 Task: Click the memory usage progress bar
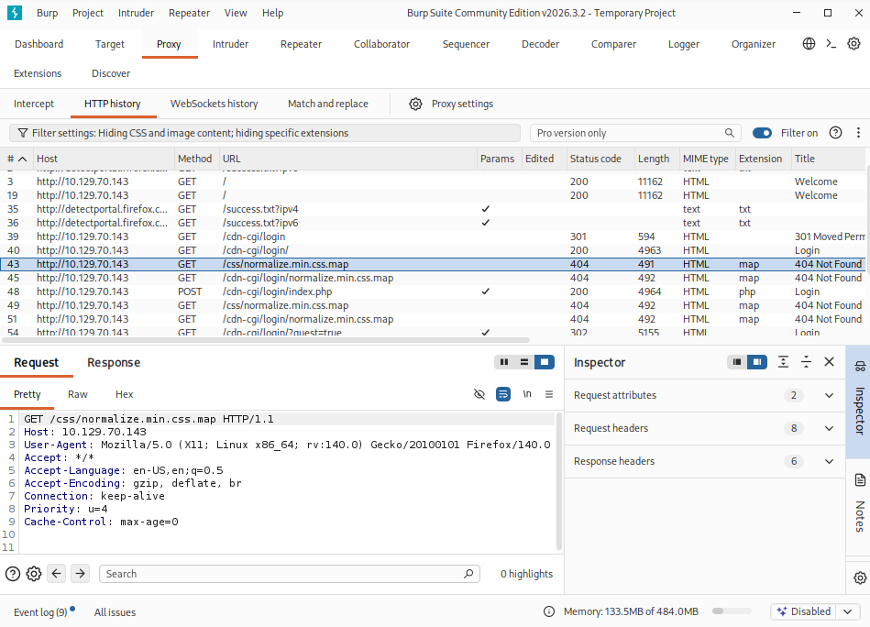(732, 610)
